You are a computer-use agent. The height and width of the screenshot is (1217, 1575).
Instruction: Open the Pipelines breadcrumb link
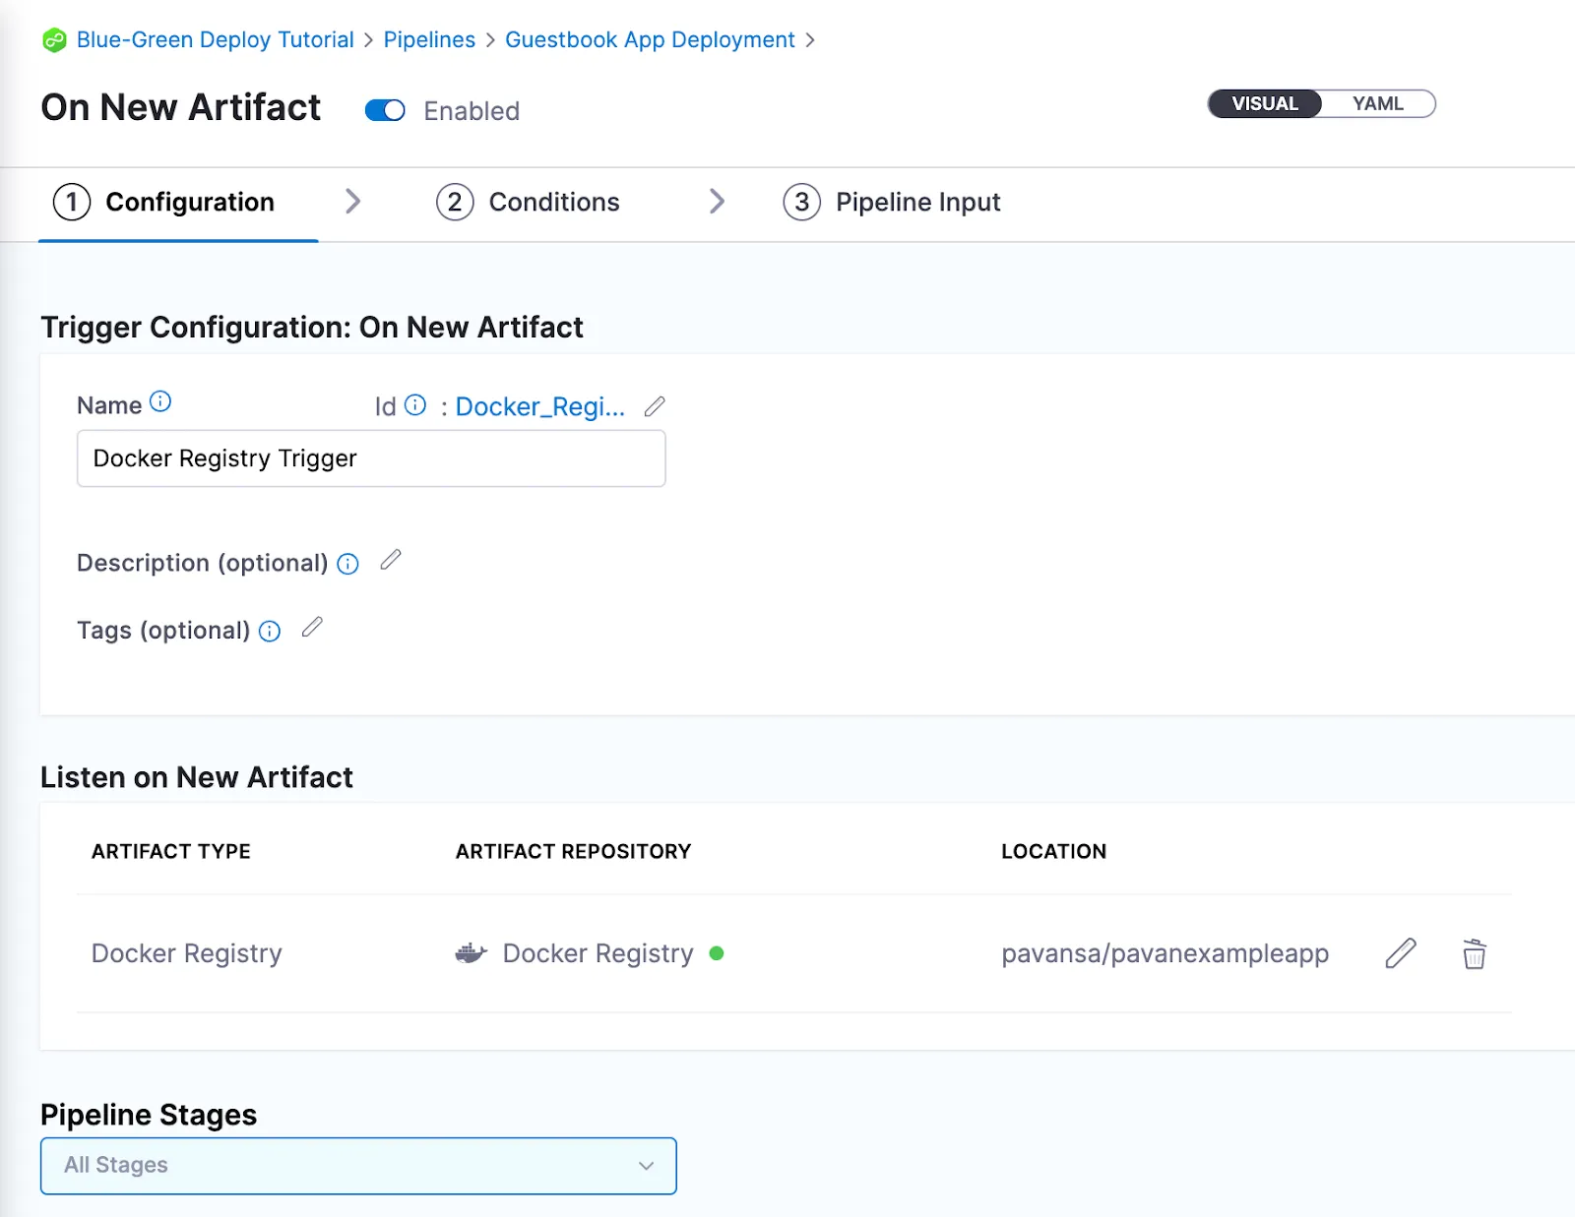click(428, 39)
